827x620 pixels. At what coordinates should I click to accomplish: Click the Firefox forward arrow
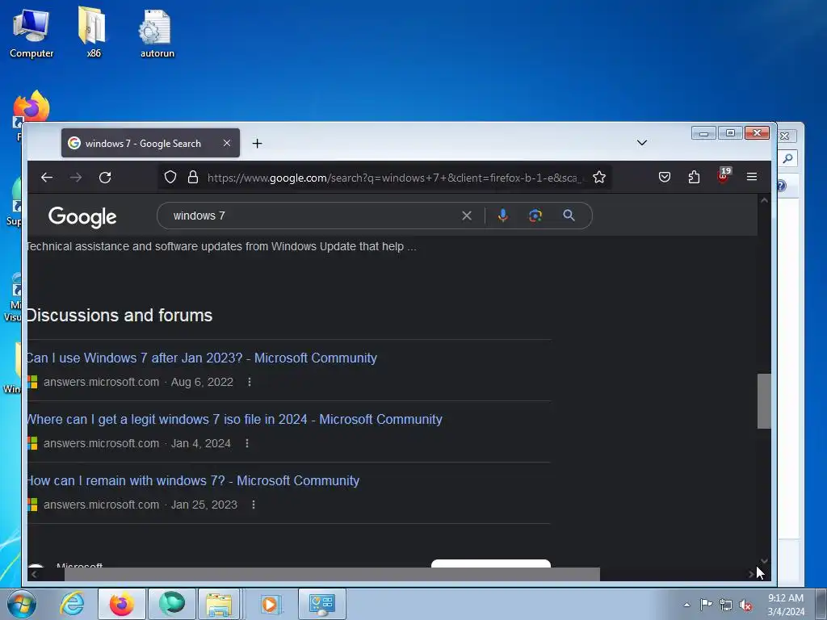76,178
